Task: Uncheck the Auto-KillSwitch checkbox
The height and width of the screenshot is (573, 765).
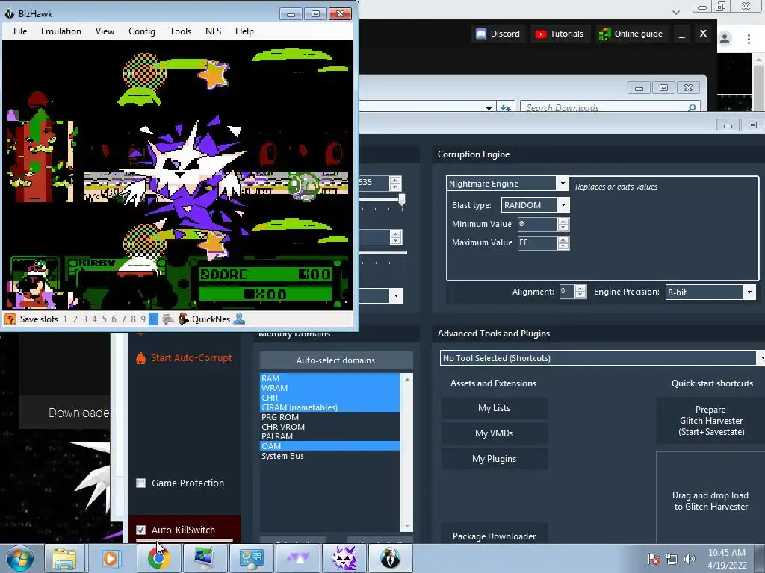Action: 141,530
